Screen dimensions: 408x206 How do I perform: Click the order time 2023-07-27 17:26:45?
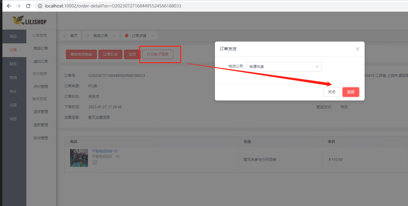point(105,107)
